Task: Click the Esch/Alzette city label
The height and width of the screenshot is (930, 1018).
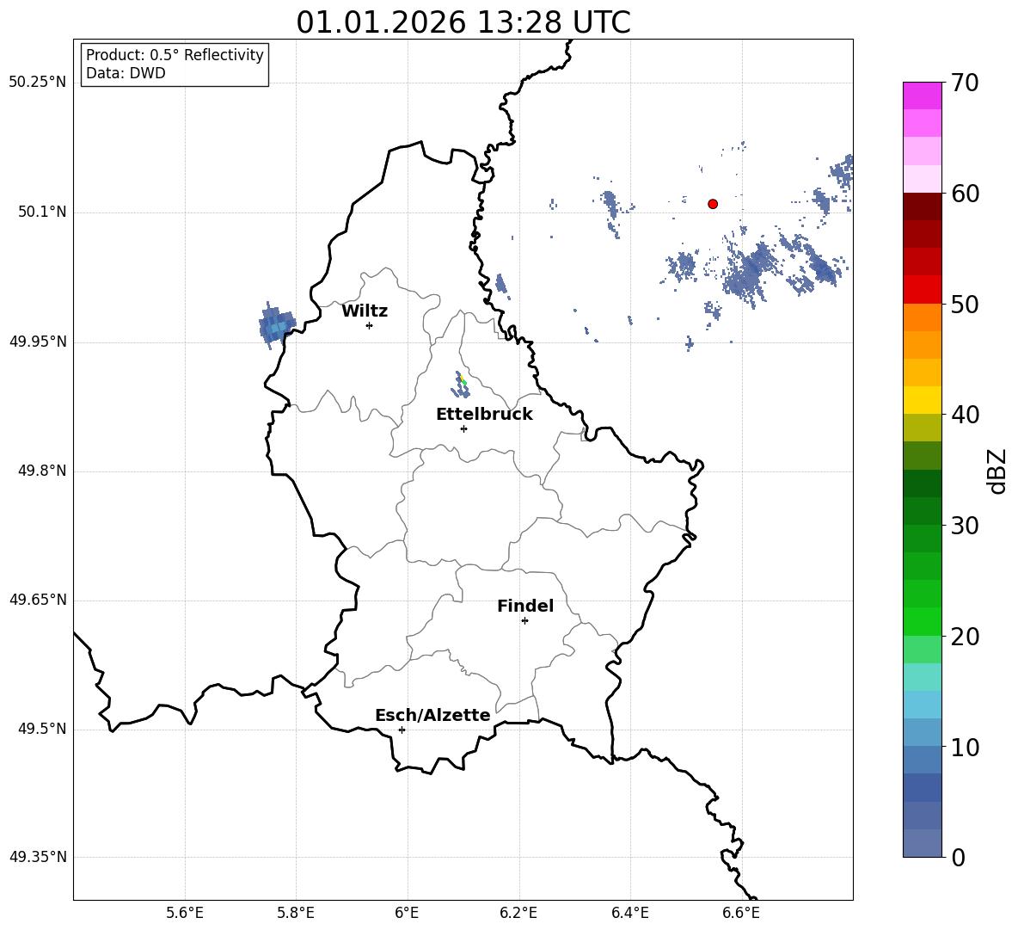Action: [x=433, y=715]
